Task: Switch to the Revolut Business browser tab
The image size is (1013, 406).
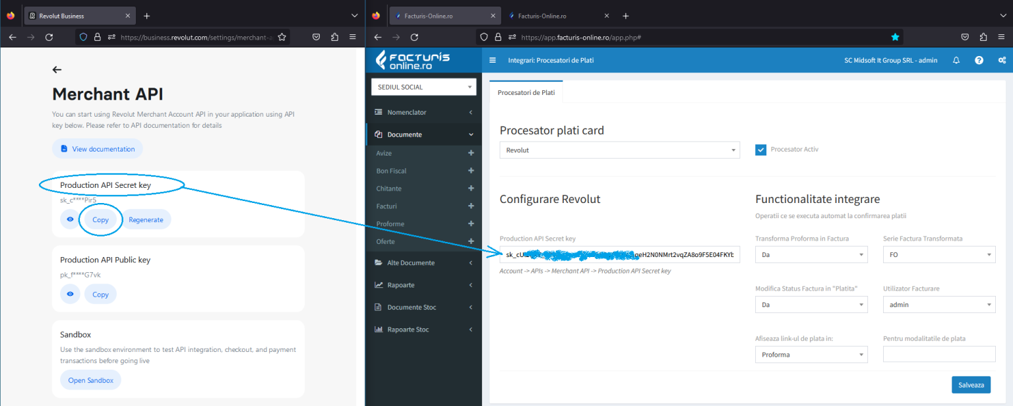Action: (79, 16)
